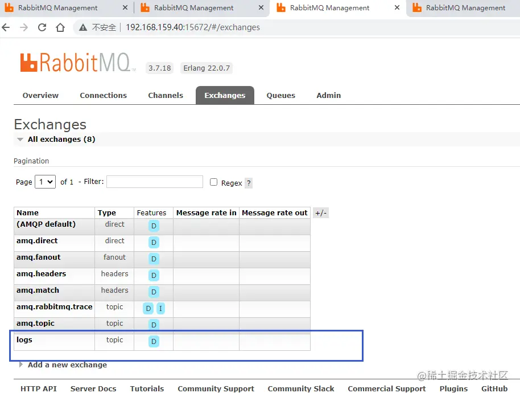Enable the Regex checkbox

[x=213, y=182]
